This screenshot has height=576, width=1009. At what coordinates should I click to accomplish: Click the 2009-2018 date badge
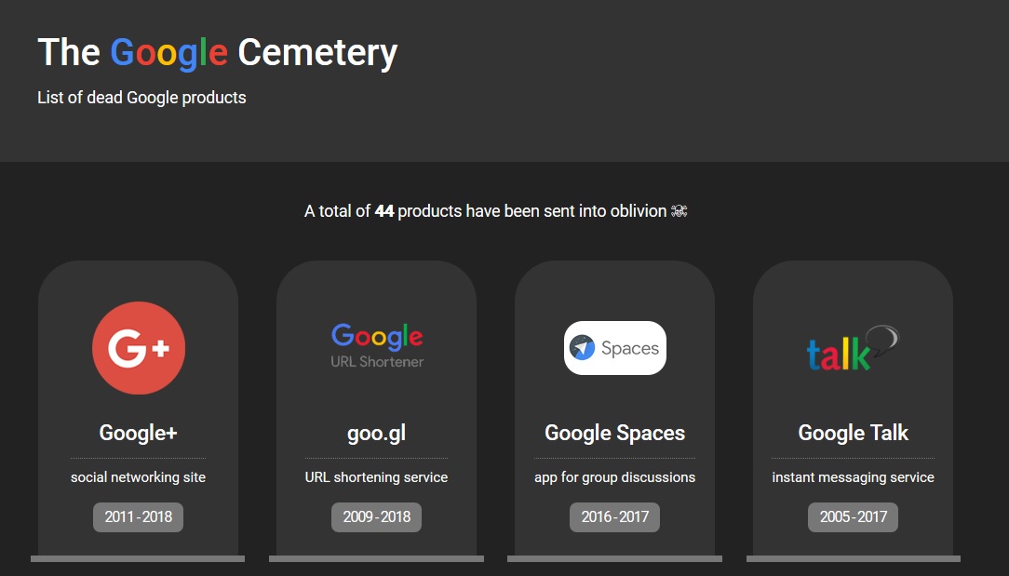[376, 516]
